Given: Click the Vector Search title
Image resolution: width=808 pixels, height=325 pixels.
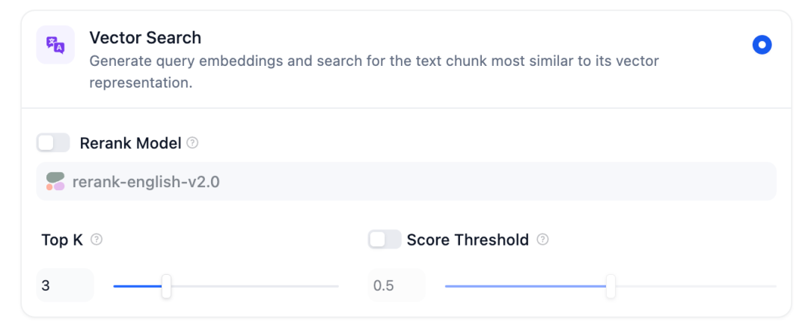Looking at the screenshot, I should click(145, 37).
